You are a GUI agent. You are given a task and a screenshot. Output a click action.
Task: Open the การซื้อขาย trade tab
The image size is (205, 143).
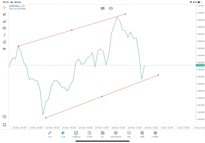point(76,134)
